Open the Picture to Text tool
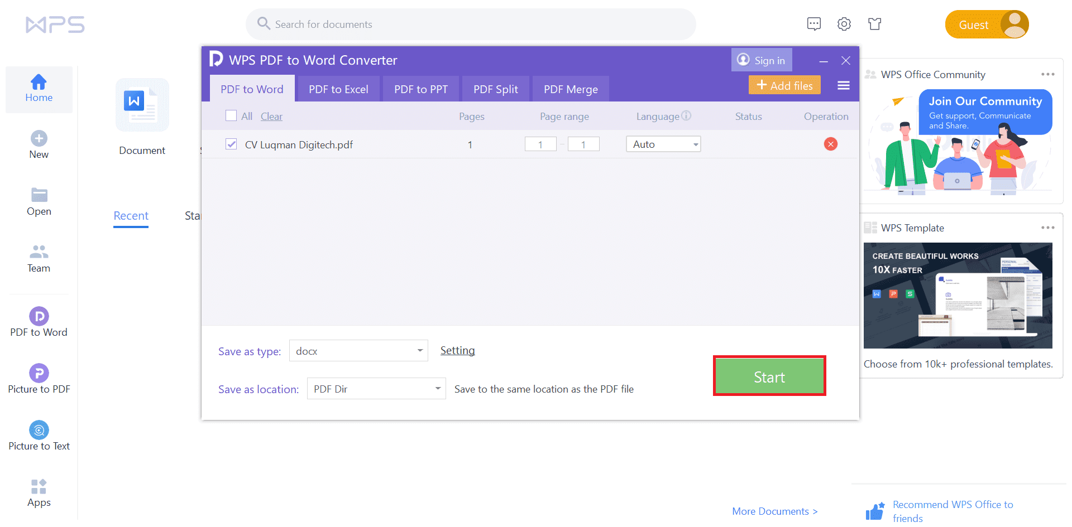 click(x=39, y=435)
